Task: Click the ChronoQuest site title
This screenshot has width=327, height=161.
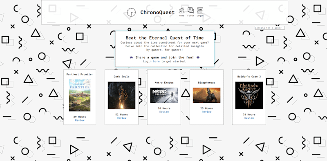Action: 157,13
